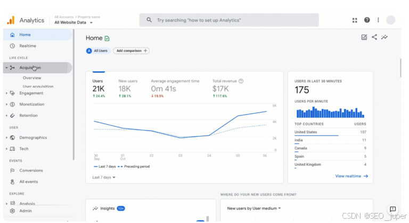The image size is (409, 223).
Task: Click the main page vertical scrollbar
Action: [x=400, y=68]
